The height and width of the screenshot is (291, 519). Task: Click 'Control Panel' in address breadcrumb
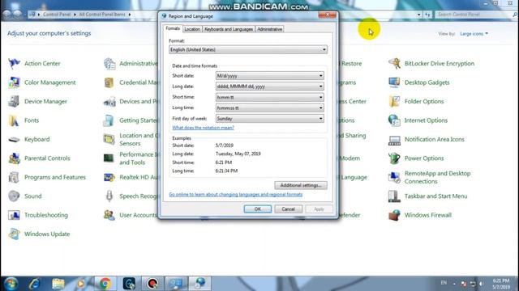pos(57,15)
